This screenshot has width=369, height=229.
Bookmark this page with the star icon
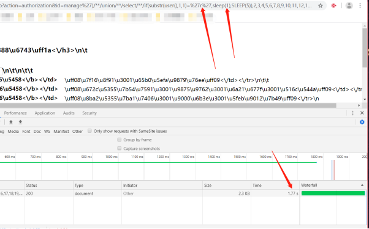[x=321, y=6]
